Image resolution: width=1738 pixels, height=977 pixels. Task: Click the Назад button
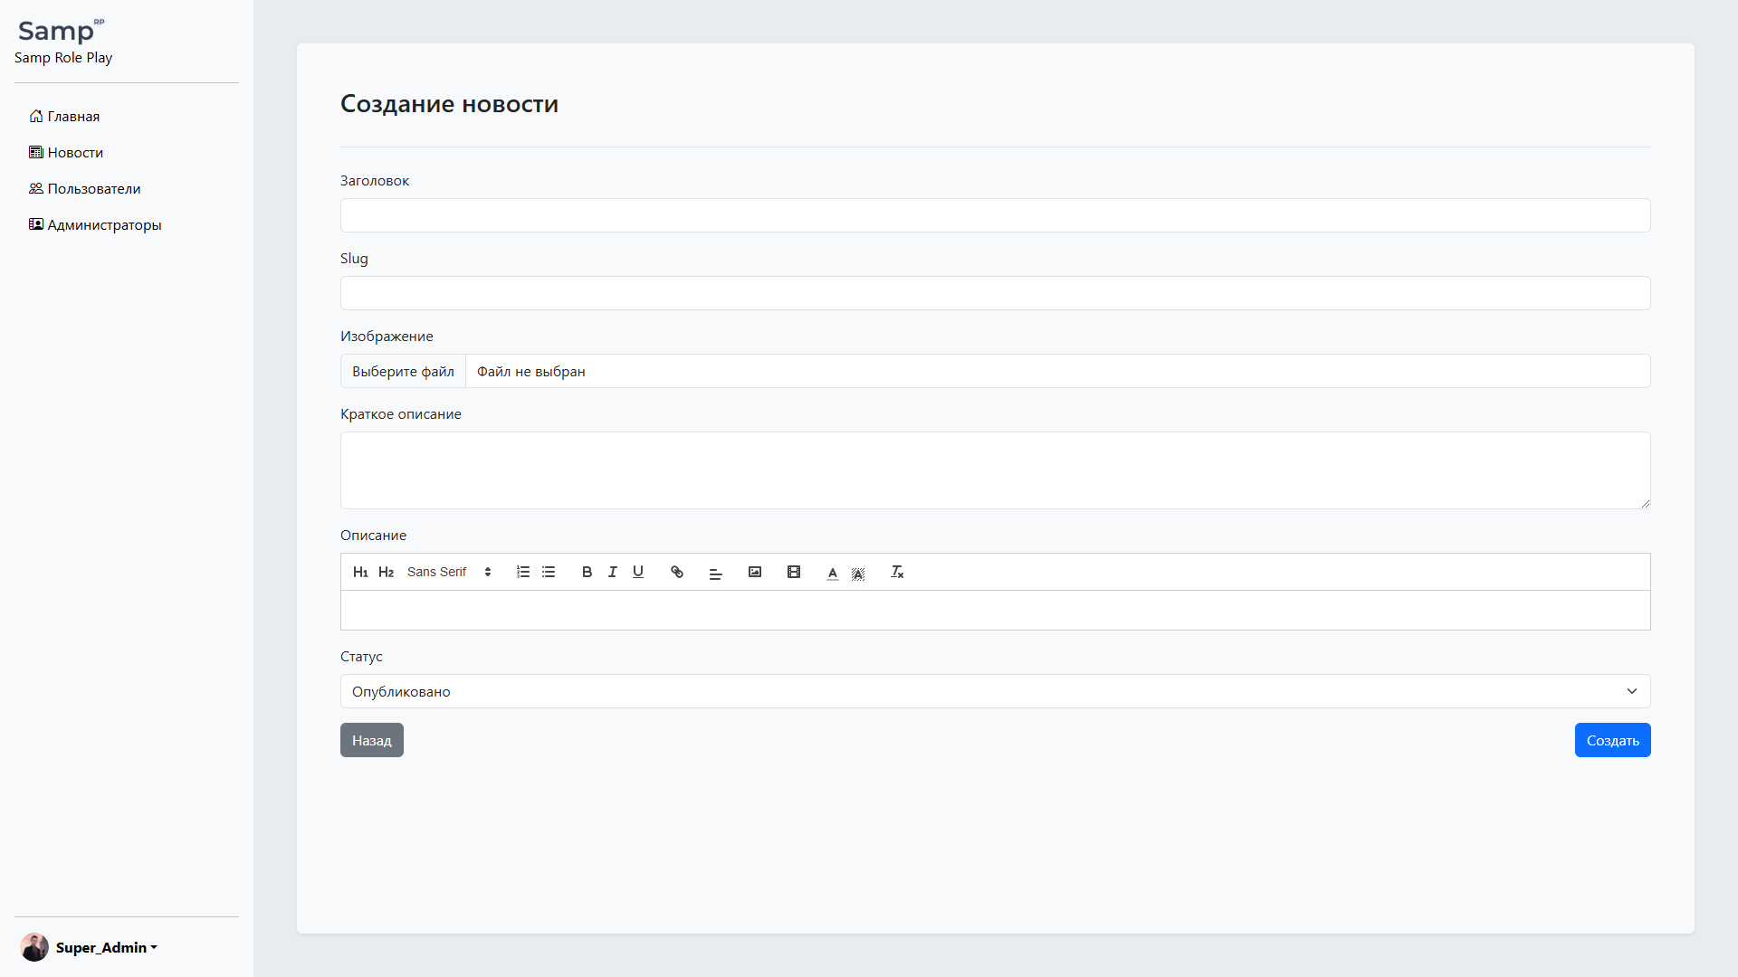click(x=371, y=740)
